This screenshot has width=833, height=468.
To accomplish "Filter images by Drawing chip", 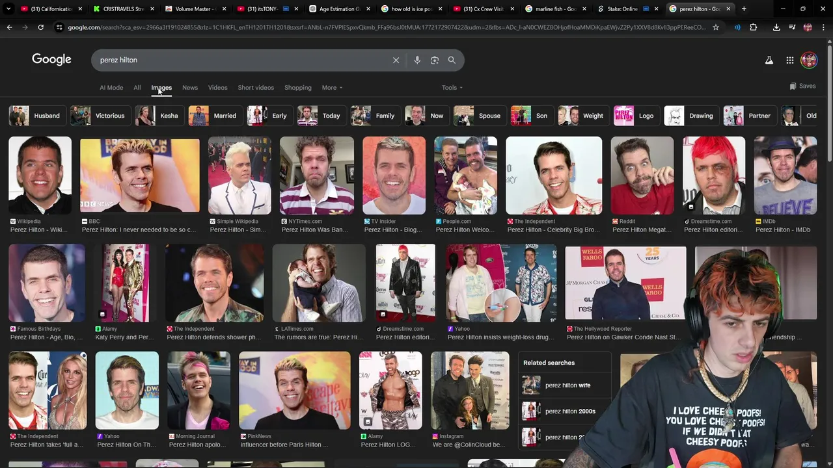I will pyautogui.click(x=690, y=116).
